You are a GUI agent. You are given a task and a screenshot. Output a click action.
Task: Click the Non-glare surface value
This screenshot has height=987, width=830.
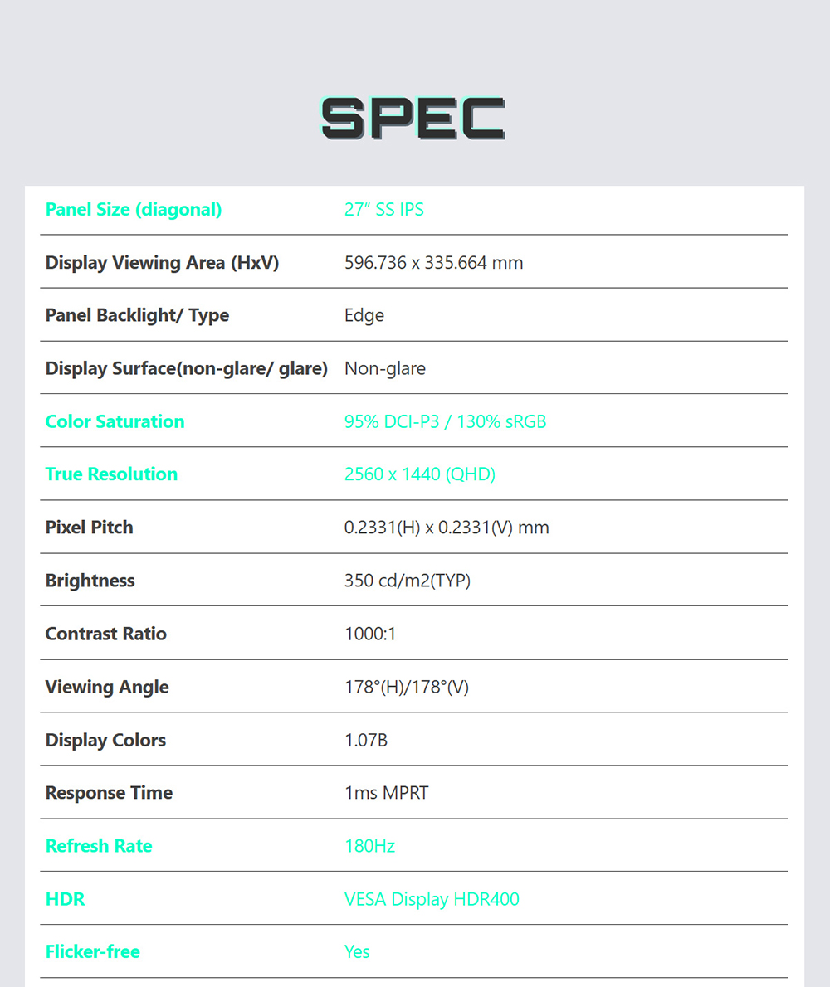coord(385,368)
